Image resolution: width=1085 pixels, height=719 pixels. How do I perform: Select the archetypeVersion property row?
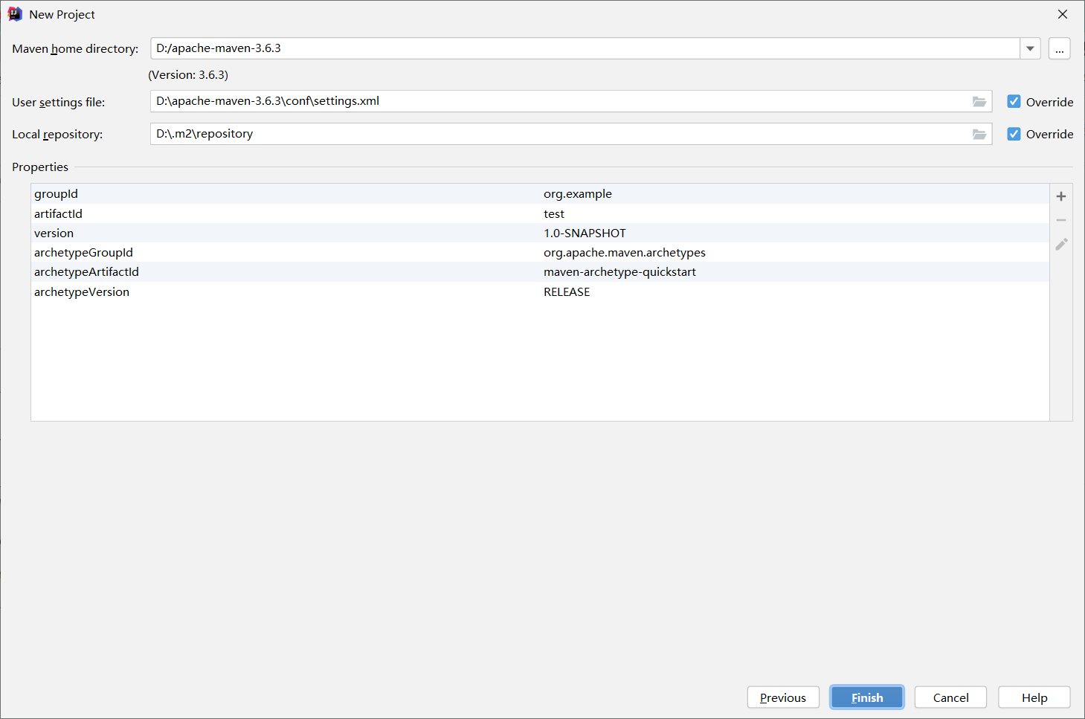297,292
